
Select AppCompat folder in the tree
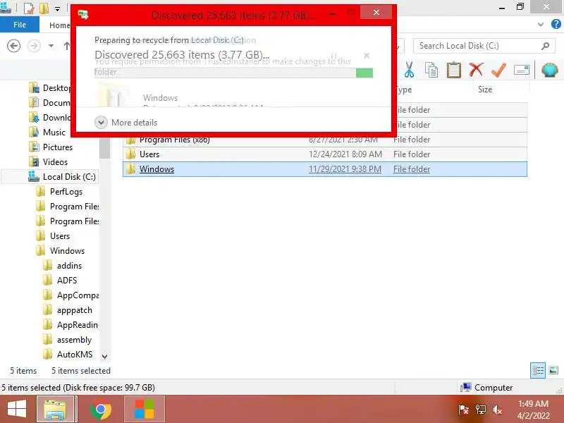(71, 295)
